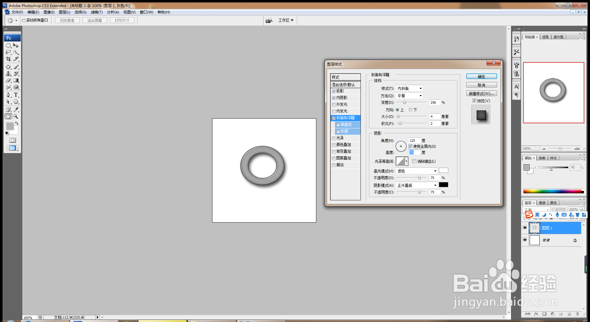Click the 打印尺寸 (Print Size) button

pos(122,20)
